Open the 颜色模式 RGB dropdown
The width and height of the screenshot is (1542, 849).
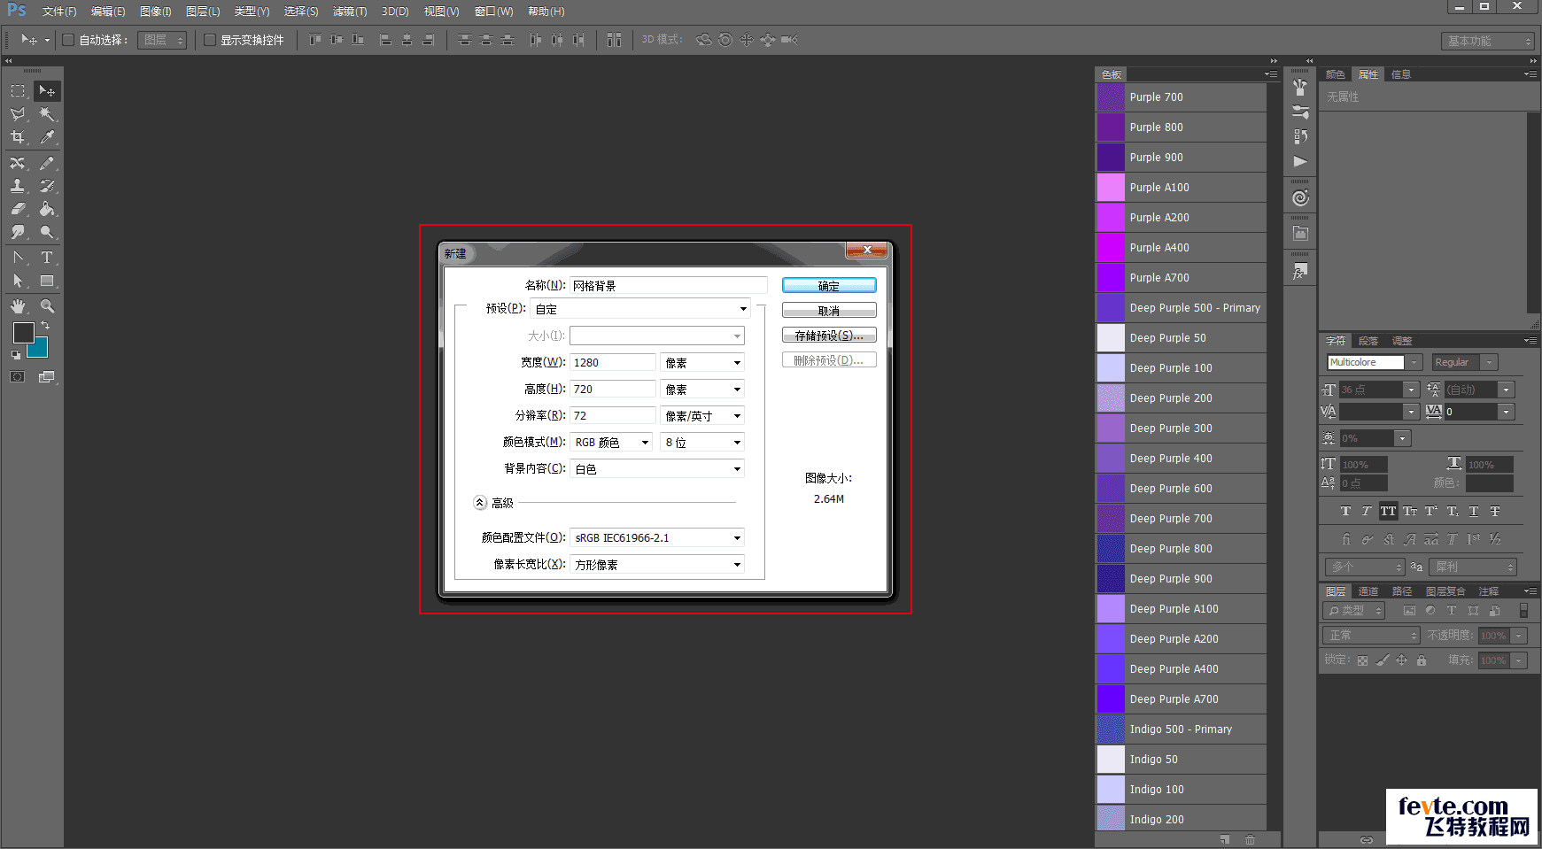point(611,442)
